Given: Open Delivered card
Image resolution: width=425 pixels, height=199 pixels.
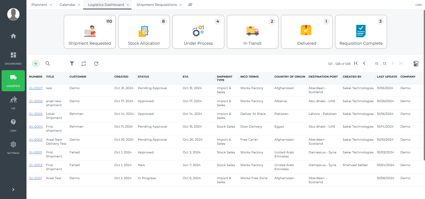Looking at the screenshot, I should pos(307,32).
